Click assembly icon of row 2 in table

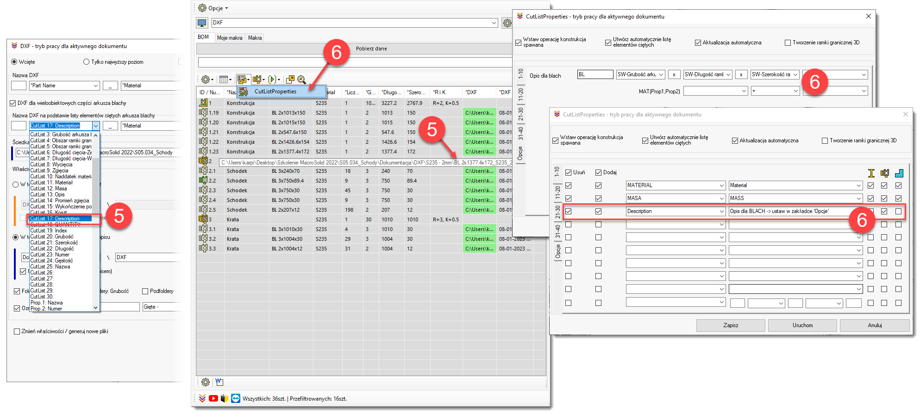click(x=203, y=161)
